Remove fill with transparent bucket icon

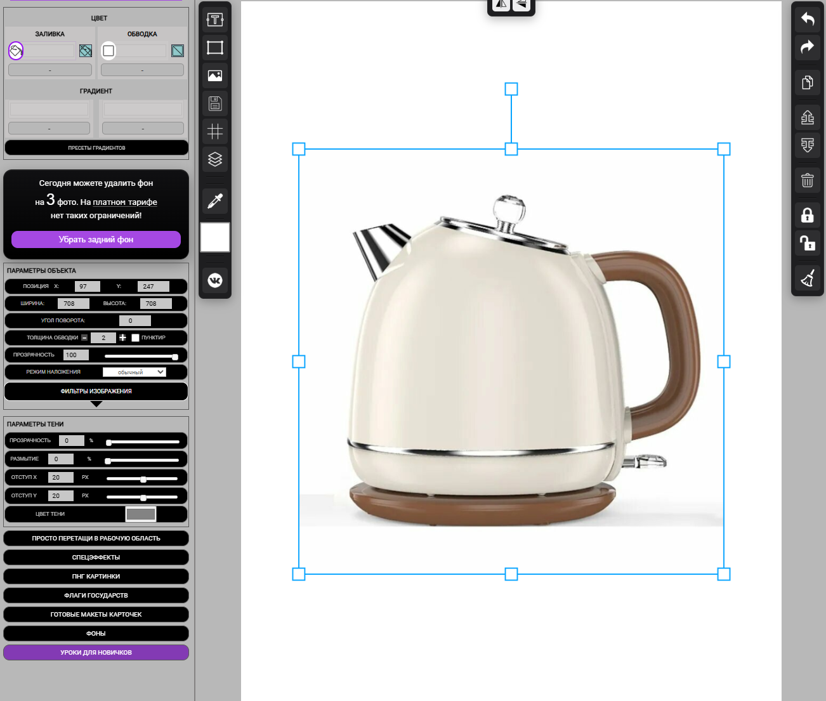[x=86, y=51]
